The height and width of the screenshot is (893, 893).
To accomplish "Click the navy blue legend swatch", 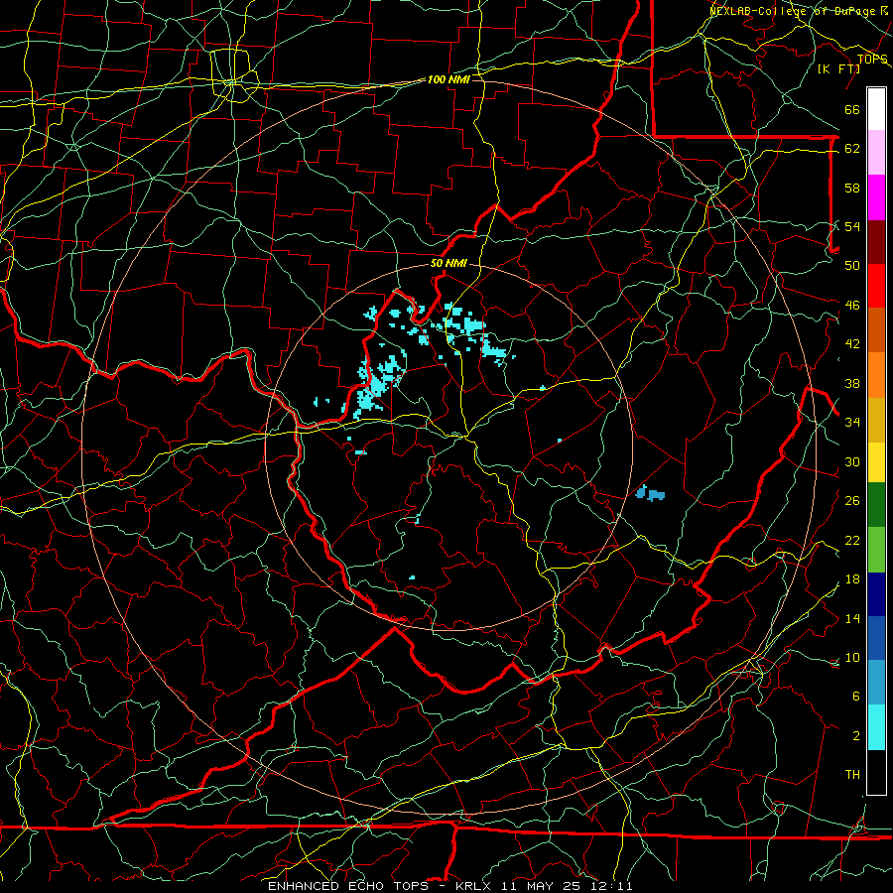I will pyautogui.click(x=876, y=594).
